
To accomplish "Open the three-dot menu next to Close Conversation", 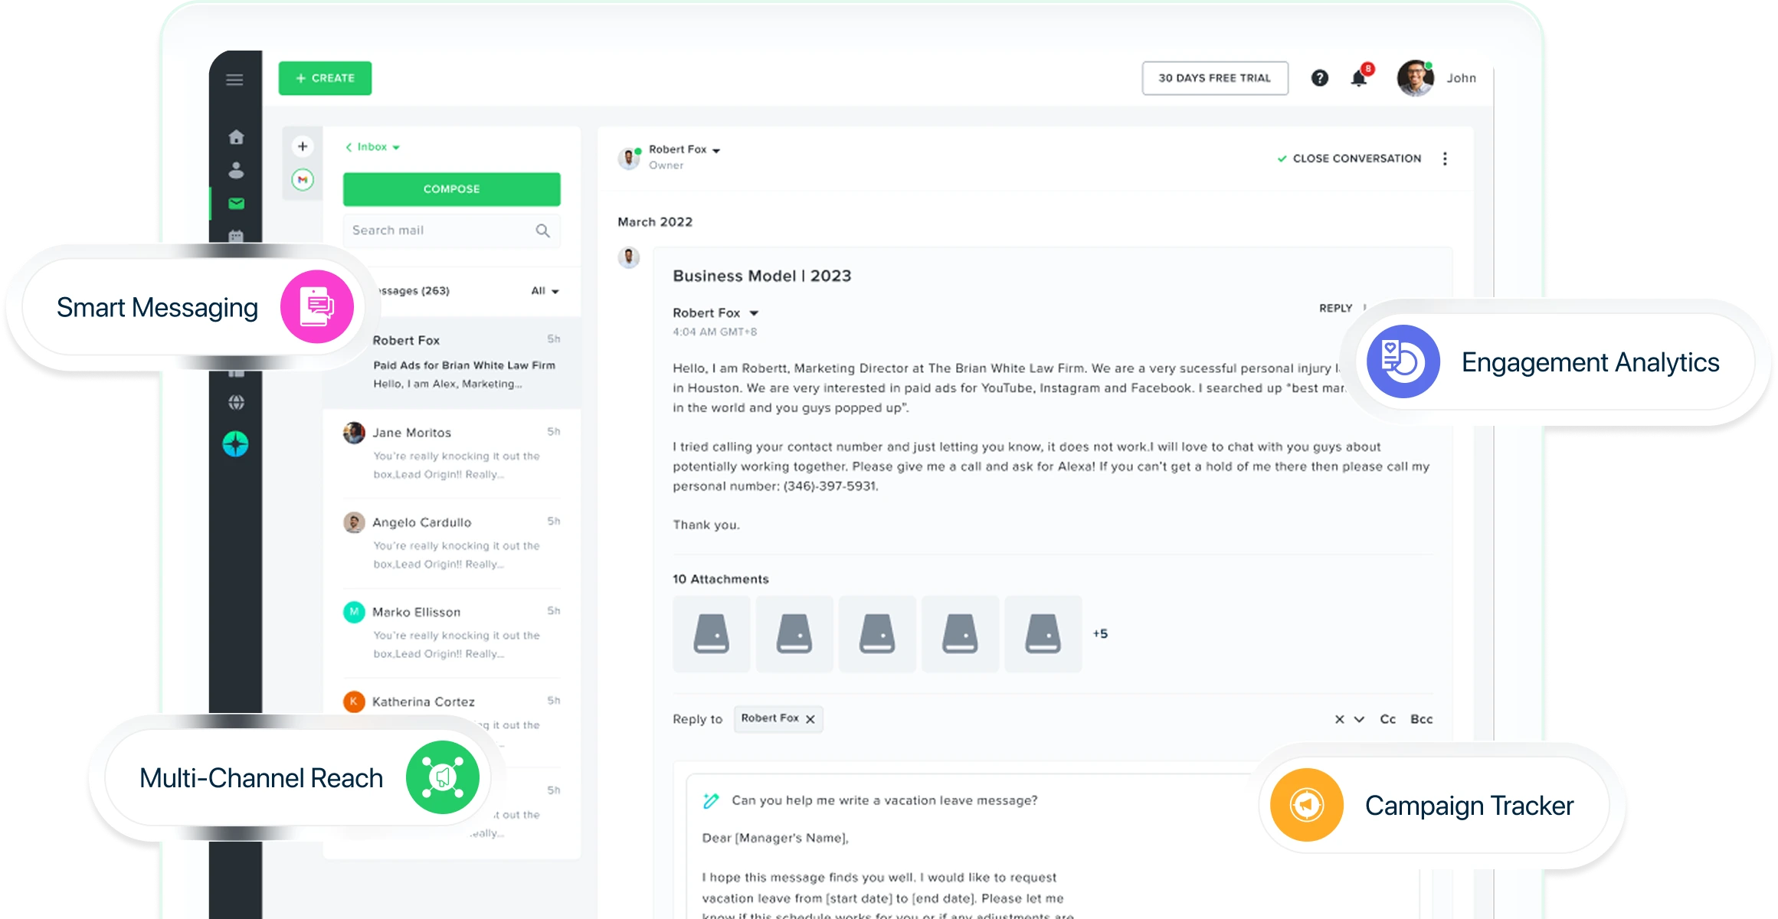I will coord(1446,159).
